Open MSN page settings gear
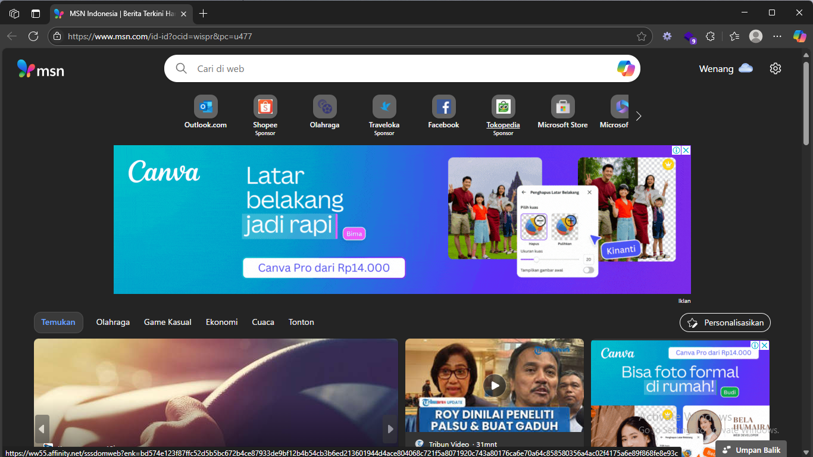Screen dimensions: 813x457 tap(775, 68)
